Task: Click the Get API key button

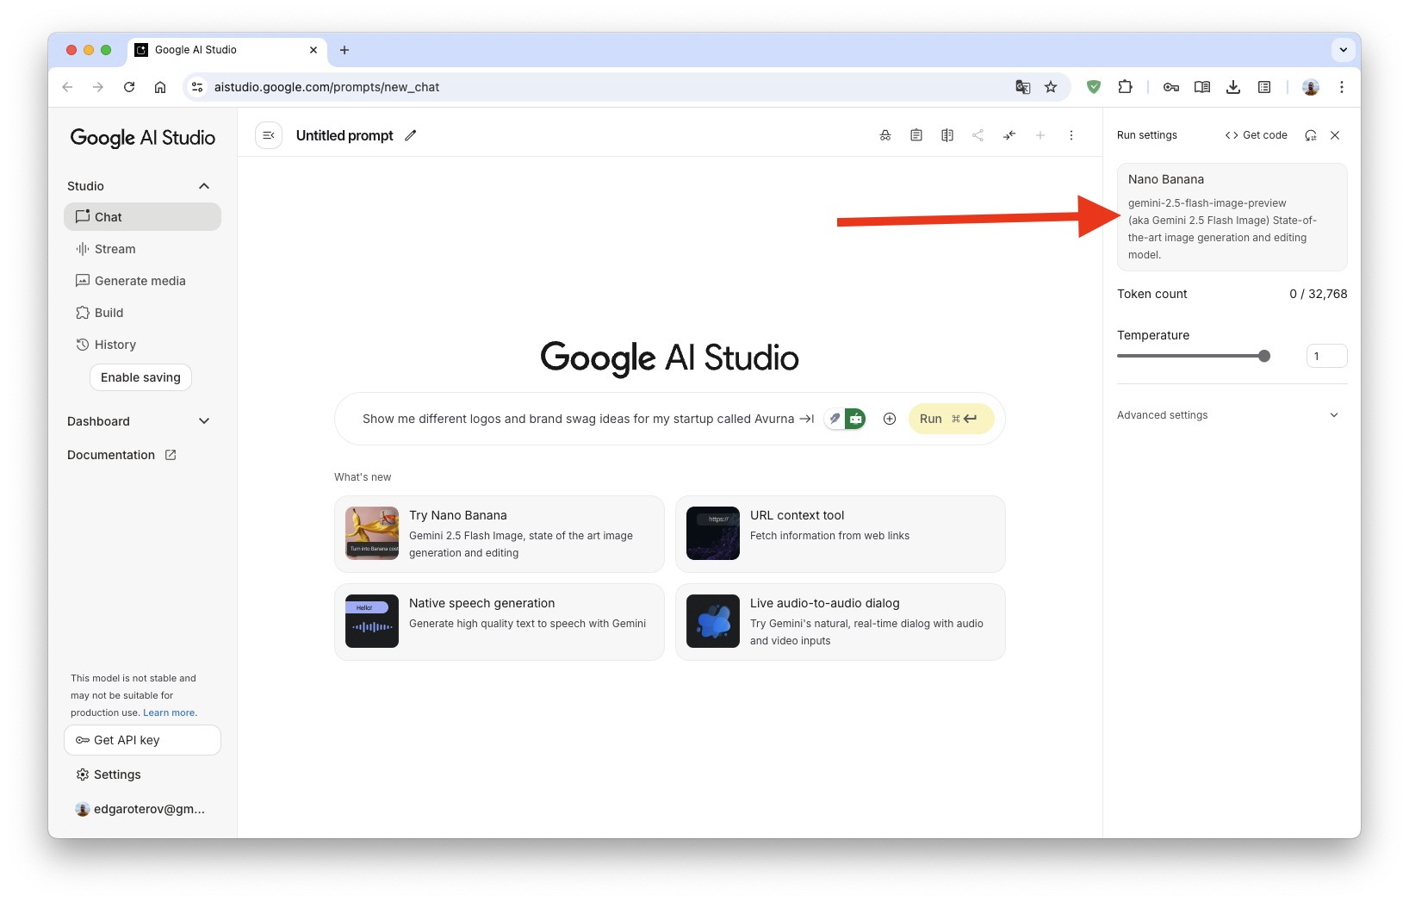Action: pos(142,740)
